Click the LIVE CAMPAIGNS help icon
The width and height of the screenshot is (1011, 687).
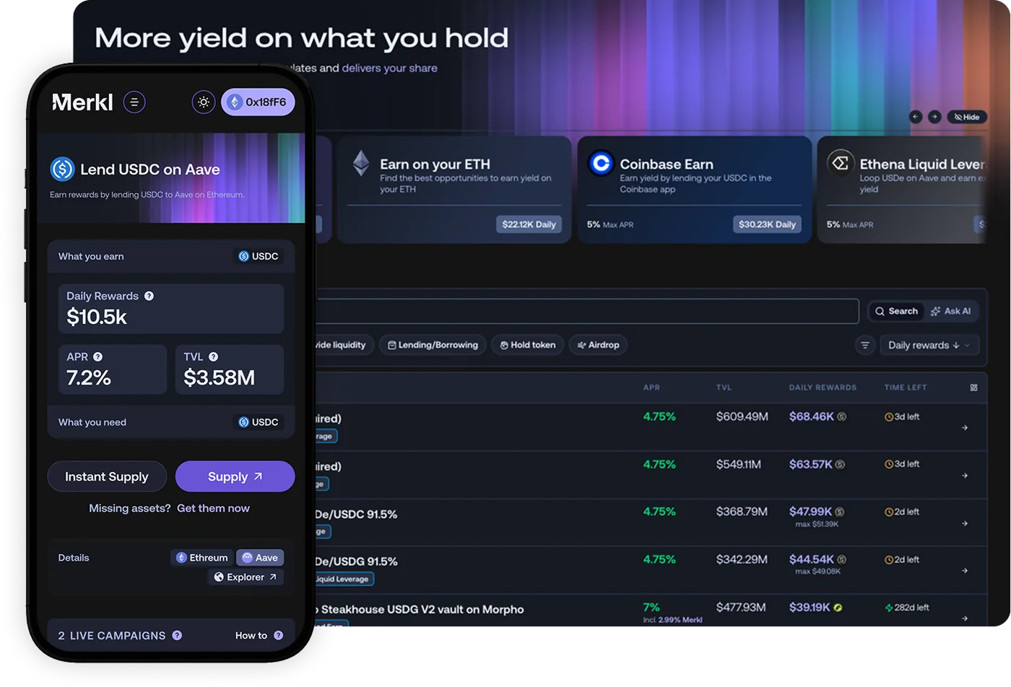coord(177,635)
